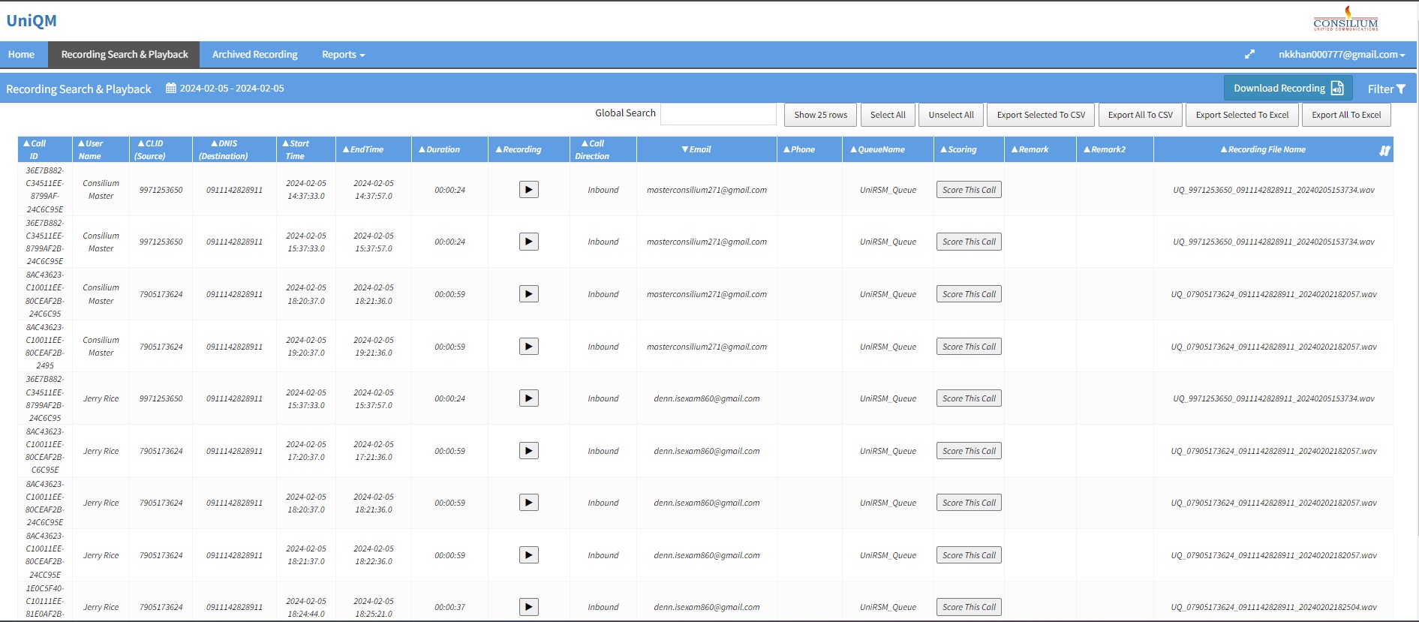Click the Consilium logo

coord(1345,20)
